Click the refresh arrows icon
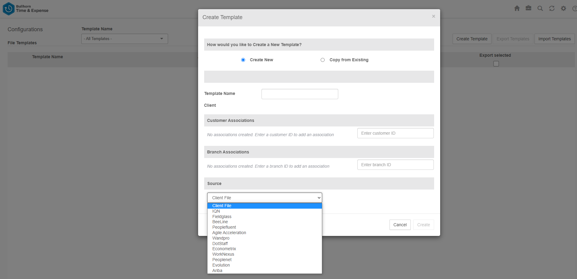Viewport: 577px width, 279px height. (x=552, y=8)
